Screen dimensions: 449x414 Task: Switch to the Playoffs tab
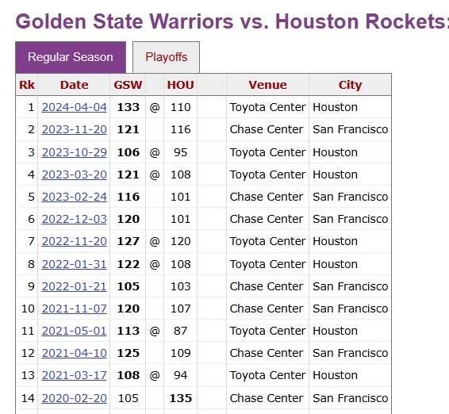tap(166, 57)
